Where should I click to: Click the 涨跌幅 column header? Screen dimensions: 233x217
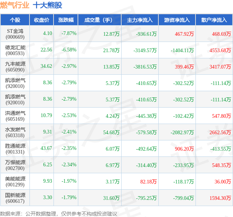click(66, 20)
